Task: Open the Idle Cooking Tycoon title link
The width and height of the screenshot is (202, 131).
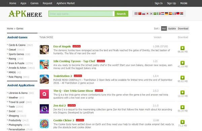Action: click(74, 61)
